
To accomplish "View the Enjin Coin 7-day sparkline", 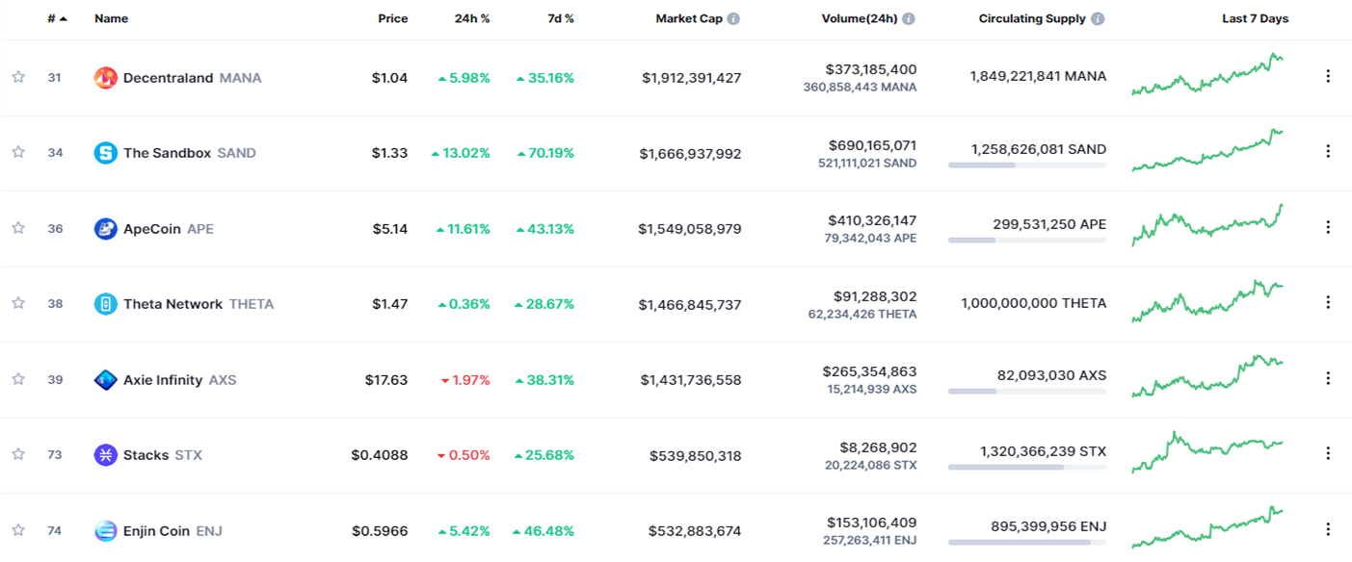I will pyautogui.click(x=1207, y=527).
